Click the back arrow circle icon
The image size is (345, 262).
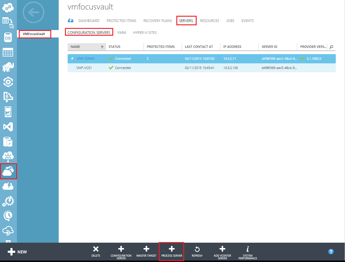tap(33, 12)
